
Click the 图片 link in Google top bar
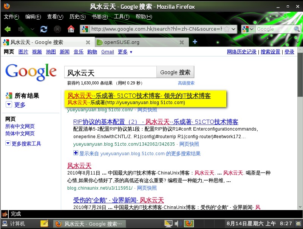point(23,52)
